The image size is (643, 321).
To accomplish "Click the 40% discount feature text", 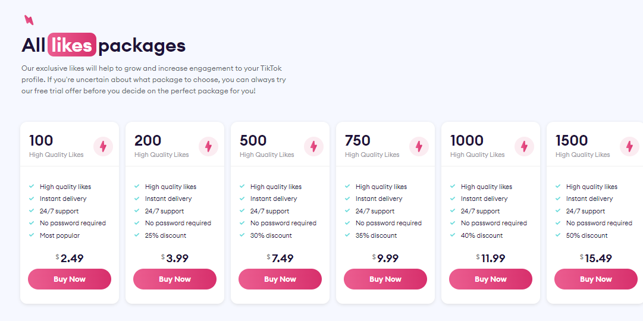I will pos(482,235).
